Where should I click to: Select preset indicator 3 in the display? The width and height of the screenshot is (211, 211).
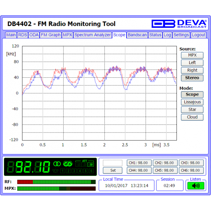pos(74,171)
